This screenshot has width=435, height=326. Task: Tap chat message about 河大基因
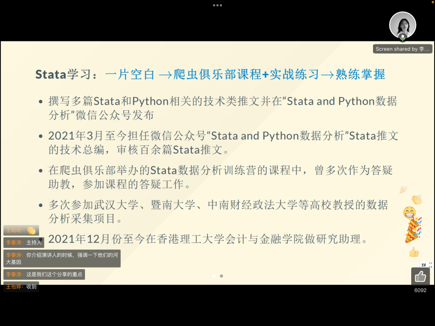pos(62,258)
